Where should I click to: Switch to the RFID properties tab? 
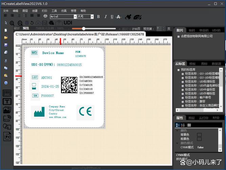(x=216, y=118)
